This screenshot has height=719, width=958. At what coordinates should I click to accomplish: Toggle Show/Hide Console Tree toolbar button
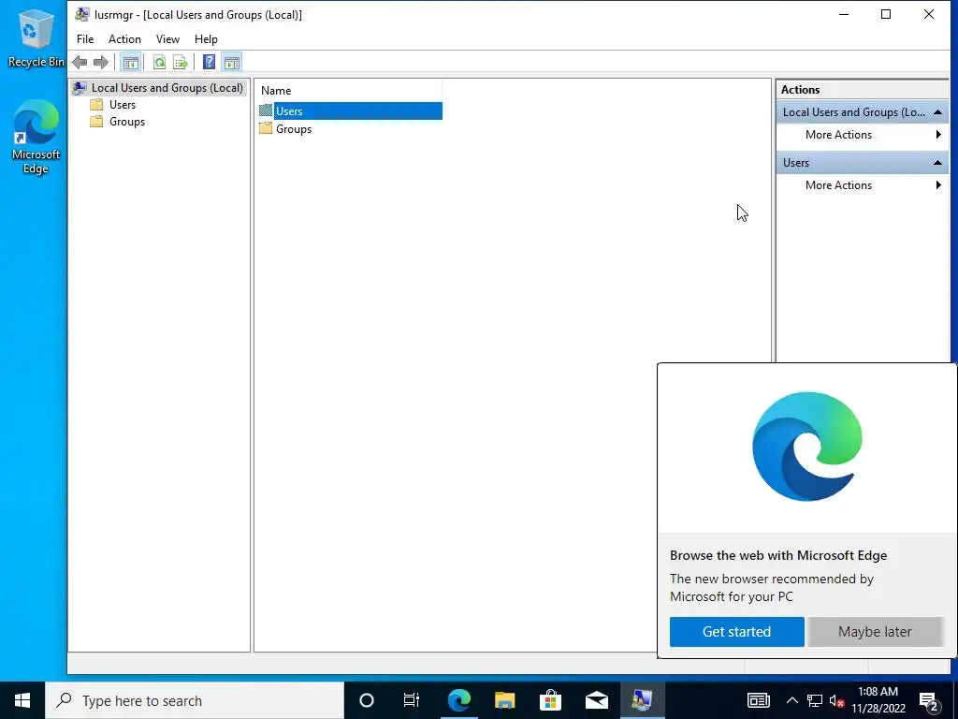point(130,62)
